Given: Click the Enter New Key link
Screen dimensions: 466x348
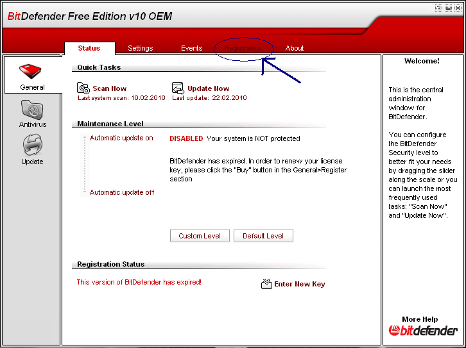Looking at the screenshot, I should point(300,284).
